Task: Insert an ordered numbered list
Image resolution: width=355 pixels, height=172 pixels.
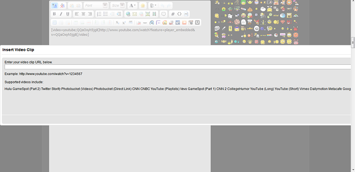Action: tap(99, 14)
